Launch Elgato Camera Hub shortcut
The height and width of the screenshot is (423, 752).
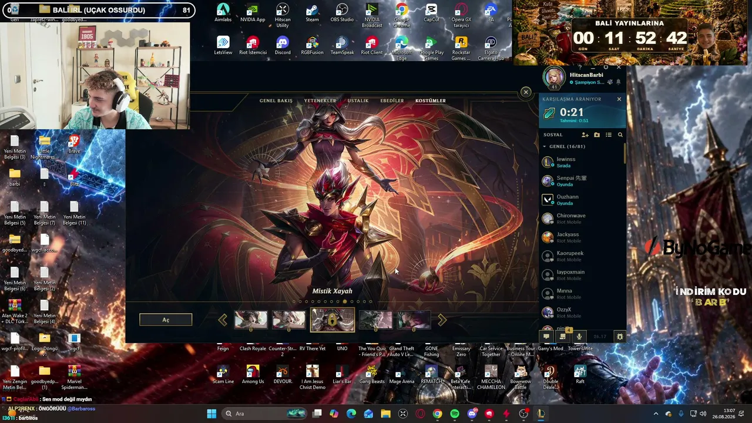coord(491,49)
